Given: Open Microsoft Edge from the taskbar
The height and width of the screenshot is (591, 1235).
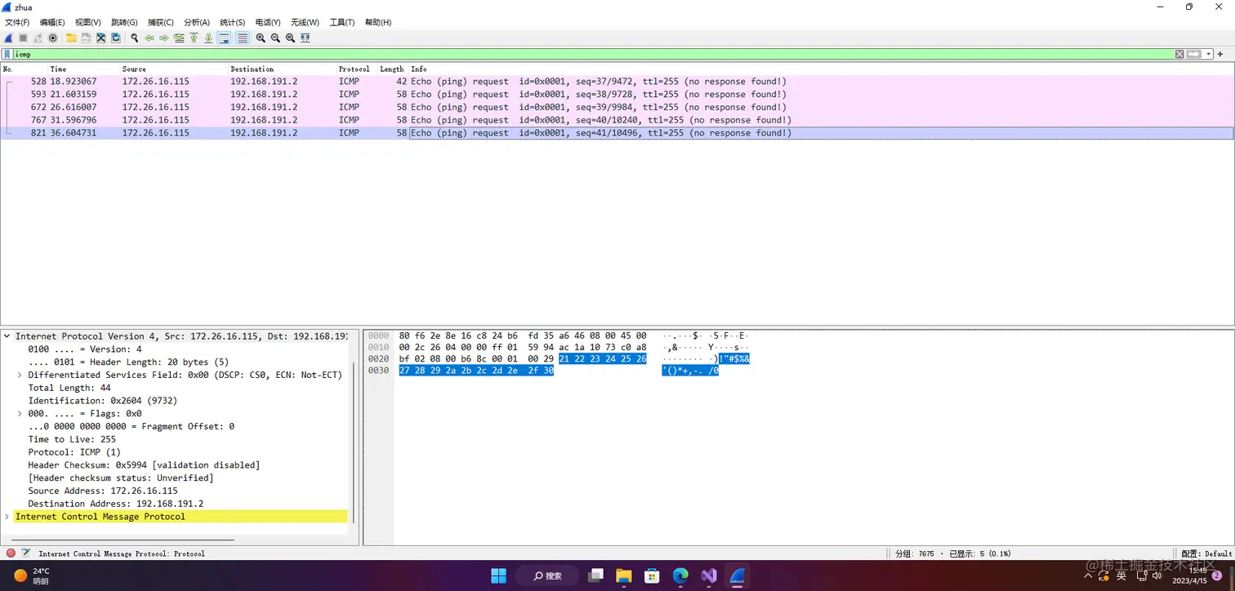Looking at the screenshot, I should pos(680,575).
